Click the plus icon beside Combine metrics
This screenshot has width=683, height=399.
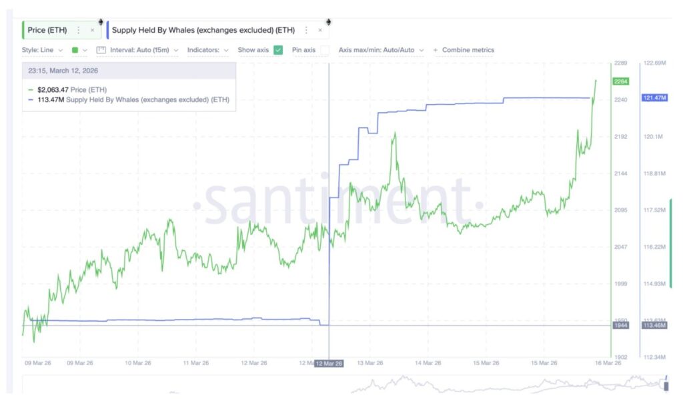click(436, 50)
